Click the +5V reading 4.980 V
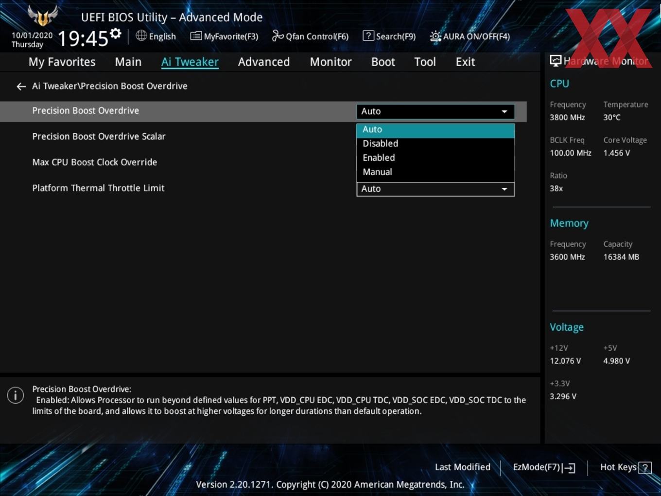 [x=617, y=361]
